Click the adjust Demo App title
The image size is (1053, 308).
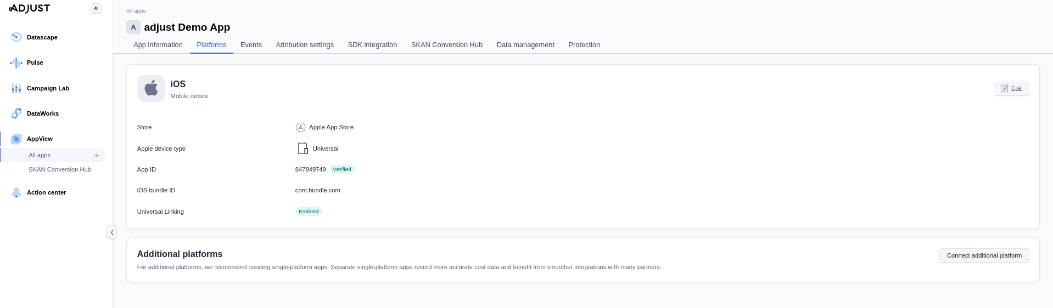pos(187,27)
